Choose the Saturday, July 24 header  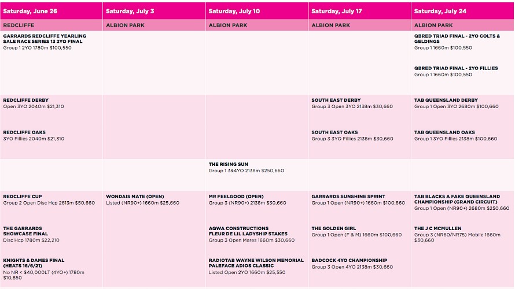pos(440,11)
